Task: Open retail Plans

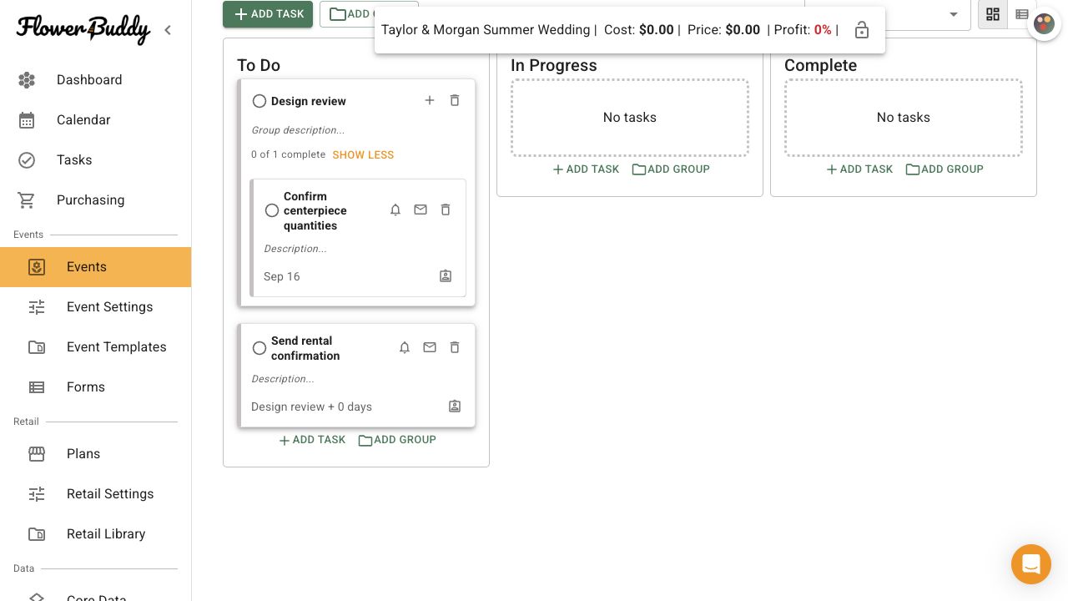Action: tap(95, 454)
